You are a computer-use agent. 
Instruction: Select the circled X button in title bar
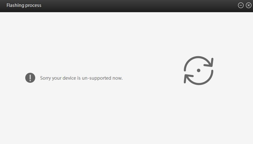coord(249,5)
